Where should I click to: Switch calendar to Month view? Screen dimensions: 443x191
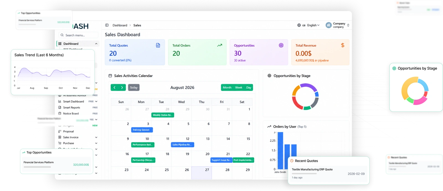pos(227,87)
